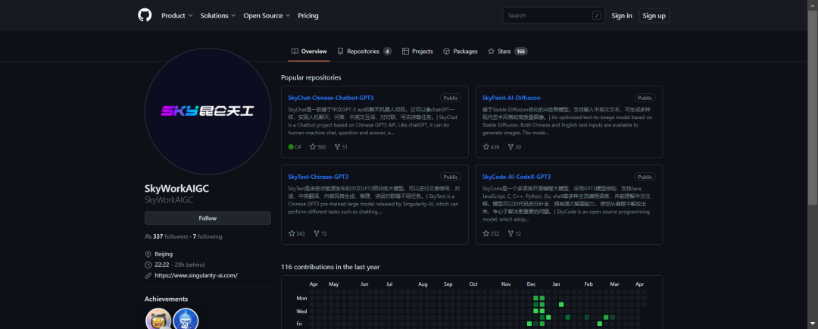Open the singularity-ai.com website link
818x329 pixels.
pos(196,275)
